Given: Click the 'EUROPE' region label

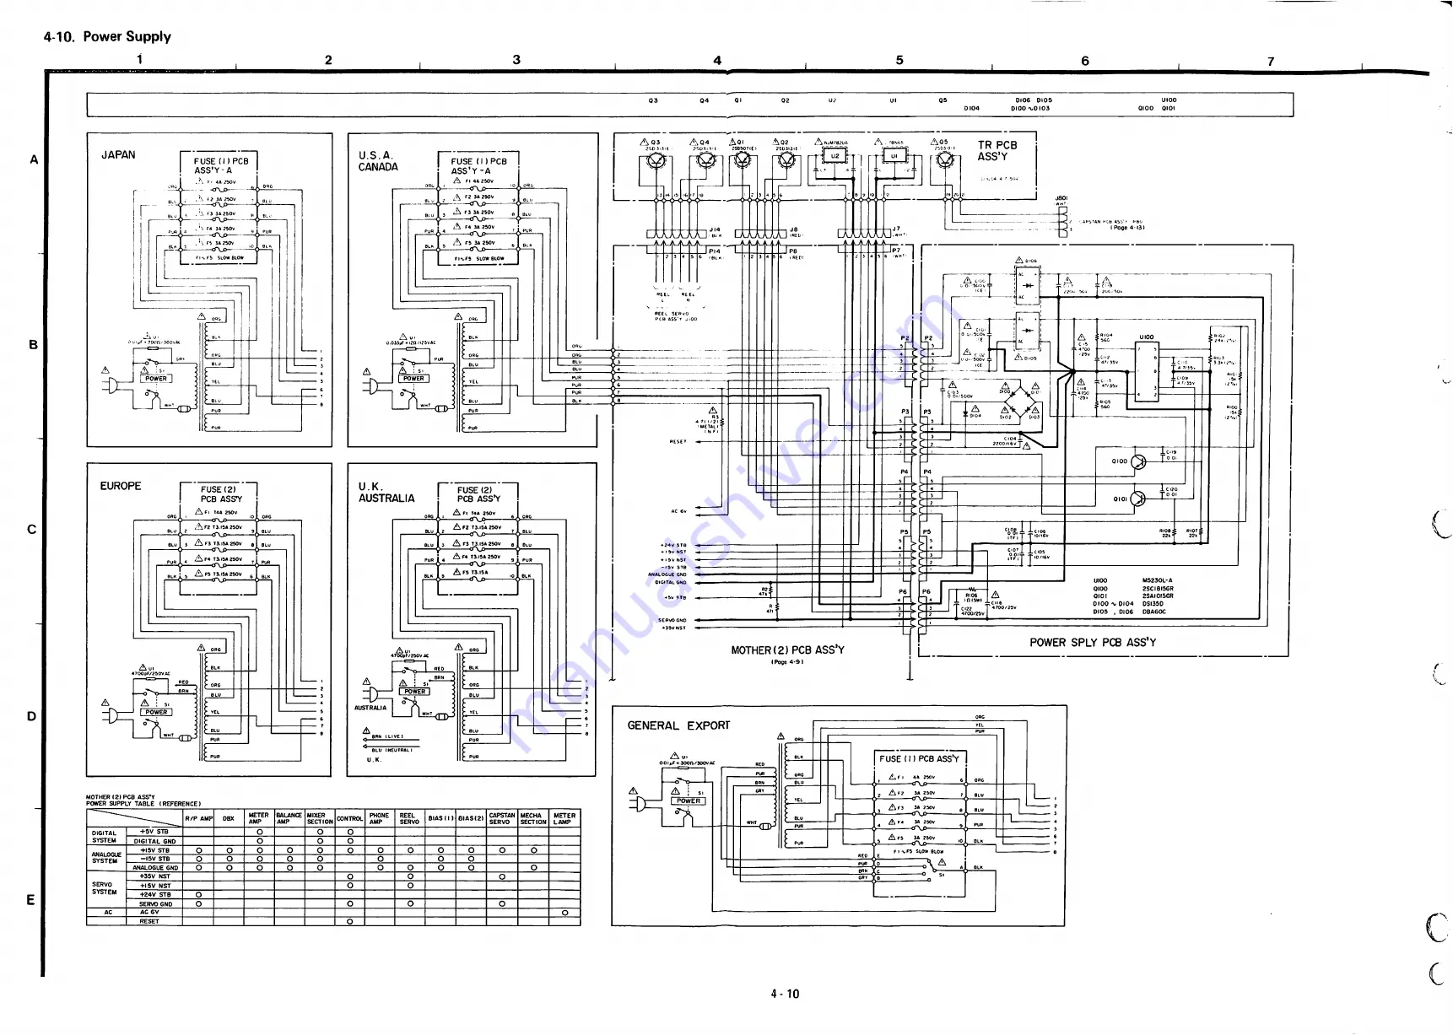Looking at the screenshot, I should coord(121,486).
